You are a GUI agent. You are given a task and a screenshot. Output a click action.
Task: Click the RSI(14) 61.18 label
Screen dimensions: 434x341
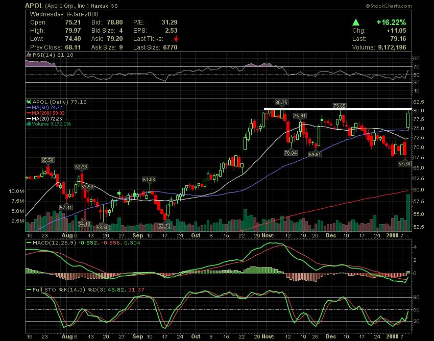click(x=53, y=55)
